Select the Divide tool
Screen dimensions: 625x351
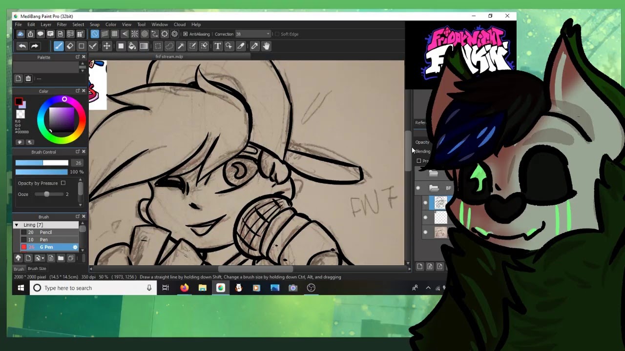(240, 46)
